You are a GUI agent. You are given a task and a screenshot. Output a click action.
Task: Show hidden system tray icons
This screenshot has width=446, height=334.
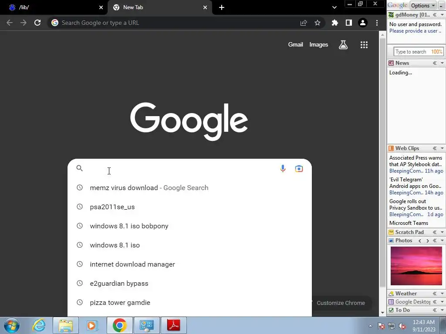coord(370,326)
